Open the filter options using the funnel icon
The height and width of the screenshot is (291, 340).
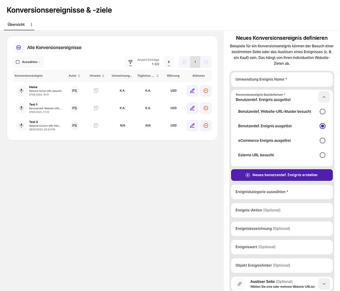pos(130,62)
